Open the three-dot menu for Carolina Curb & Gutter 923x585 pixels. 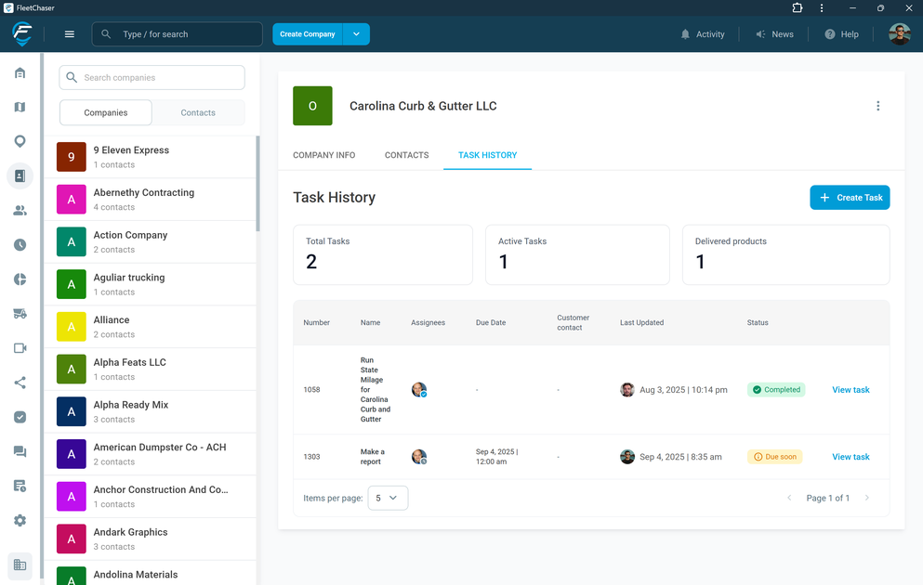[x=877, y=106]
